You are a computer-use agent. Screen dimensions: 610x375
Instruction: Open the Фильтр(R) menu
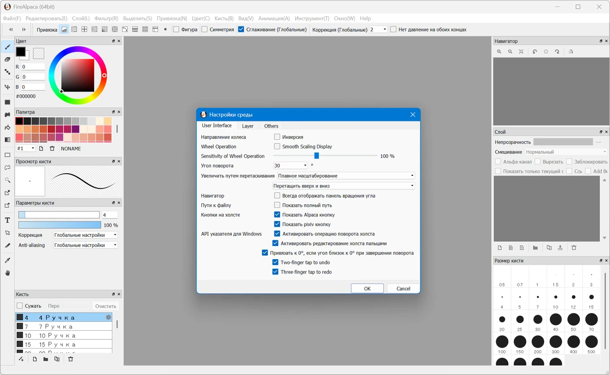[x=106, y=18]
